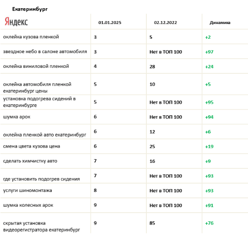Select где установить подогрев сидения
Viewport: 248px width, 238px height.
(x=42, y=179)
